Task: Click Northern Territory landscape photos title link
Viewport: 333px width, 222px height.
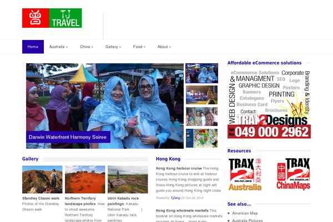Action: 80,201
